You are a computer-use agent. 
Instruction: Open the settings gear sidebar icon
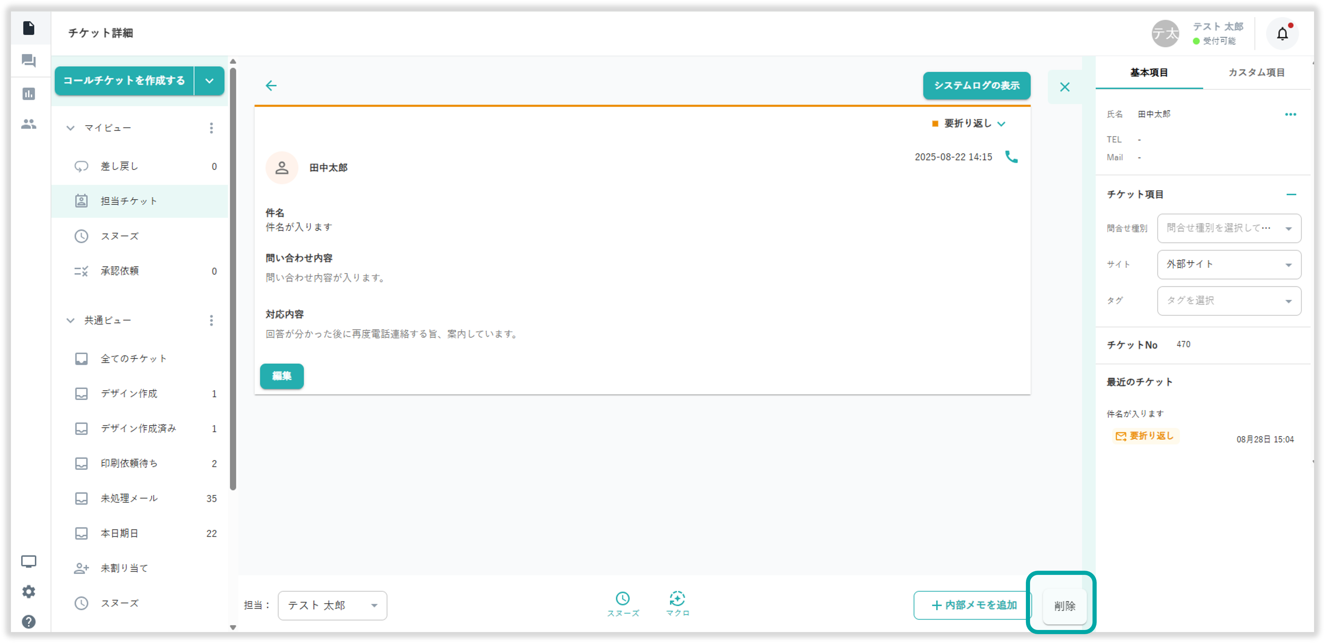(x=29, y=591)
